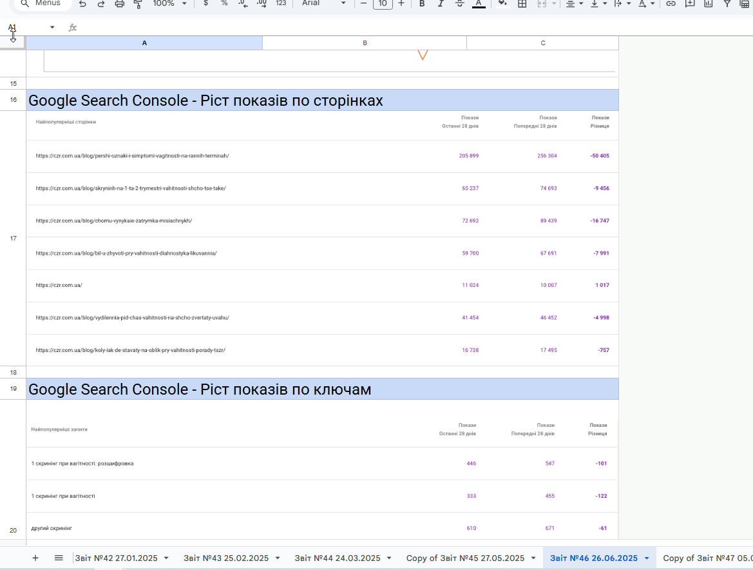753x570 pixels.
Task: Insert a link
Action: [671, 3]
